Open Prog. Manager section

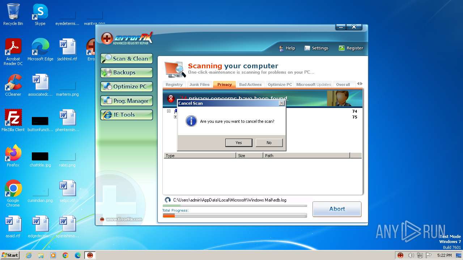[127, 101]
